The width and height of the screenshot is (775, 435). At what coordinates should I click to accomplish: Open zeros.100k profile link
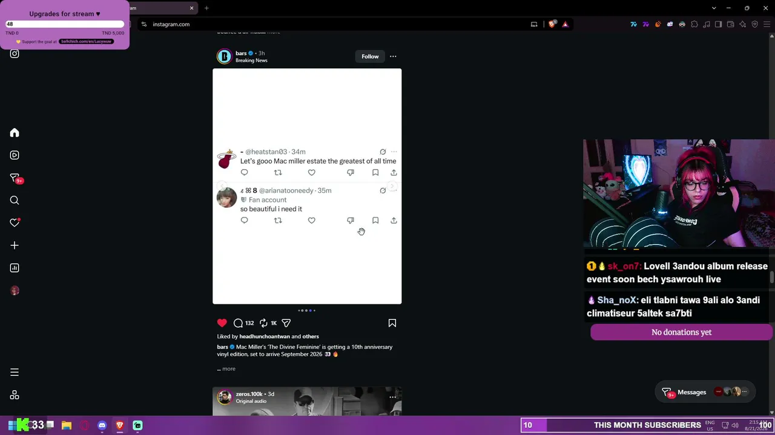249,394
